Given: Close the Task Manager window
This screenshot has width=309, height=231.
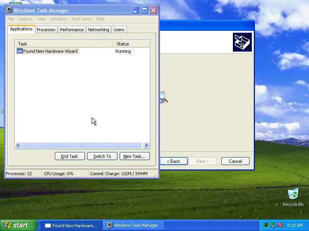Looking at the screenshot, I should point(153,10).
